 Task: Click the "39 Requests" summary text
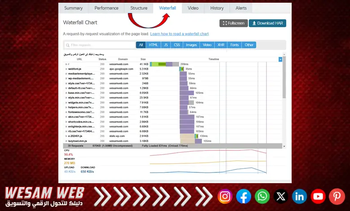pos(75,146)
